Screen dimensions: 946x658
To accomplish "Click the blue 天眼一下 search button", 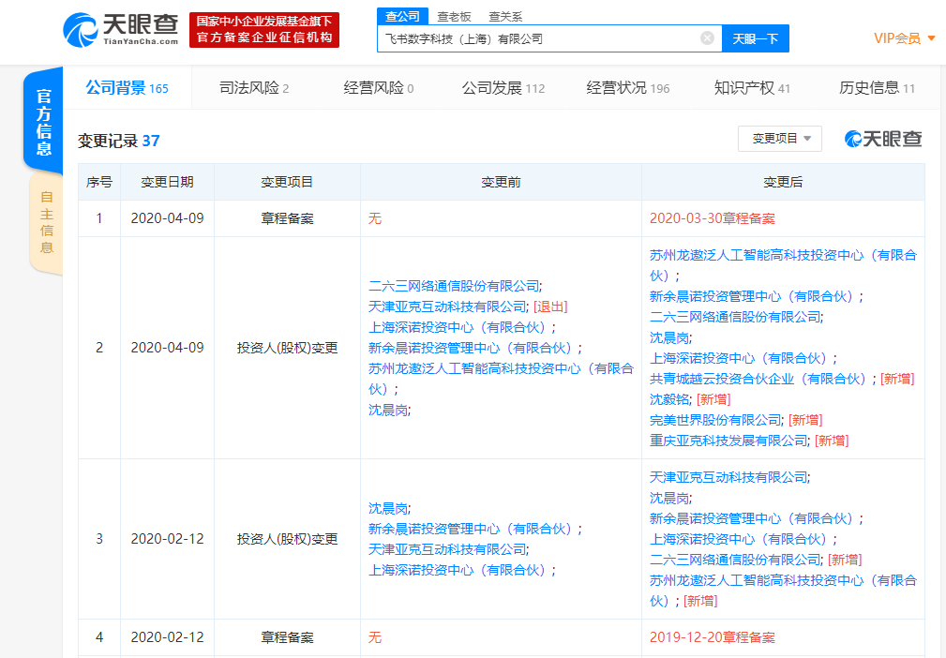I will [755, 37].
